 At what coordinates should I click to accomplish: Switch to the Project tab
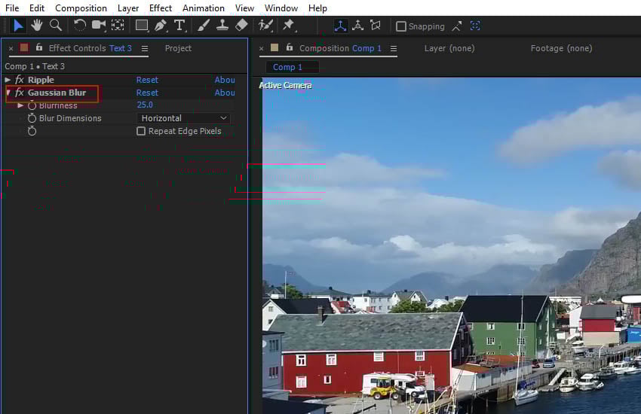coord(178,48)
